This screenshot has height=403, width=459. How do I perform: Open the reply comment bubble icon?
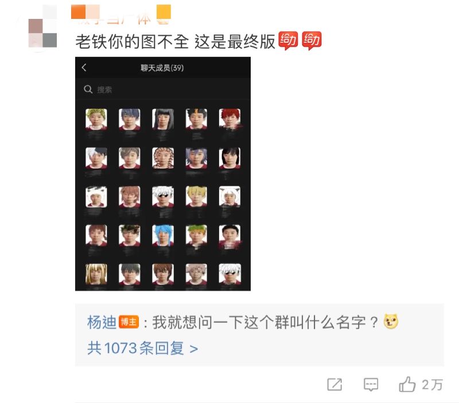coord(371,385)
